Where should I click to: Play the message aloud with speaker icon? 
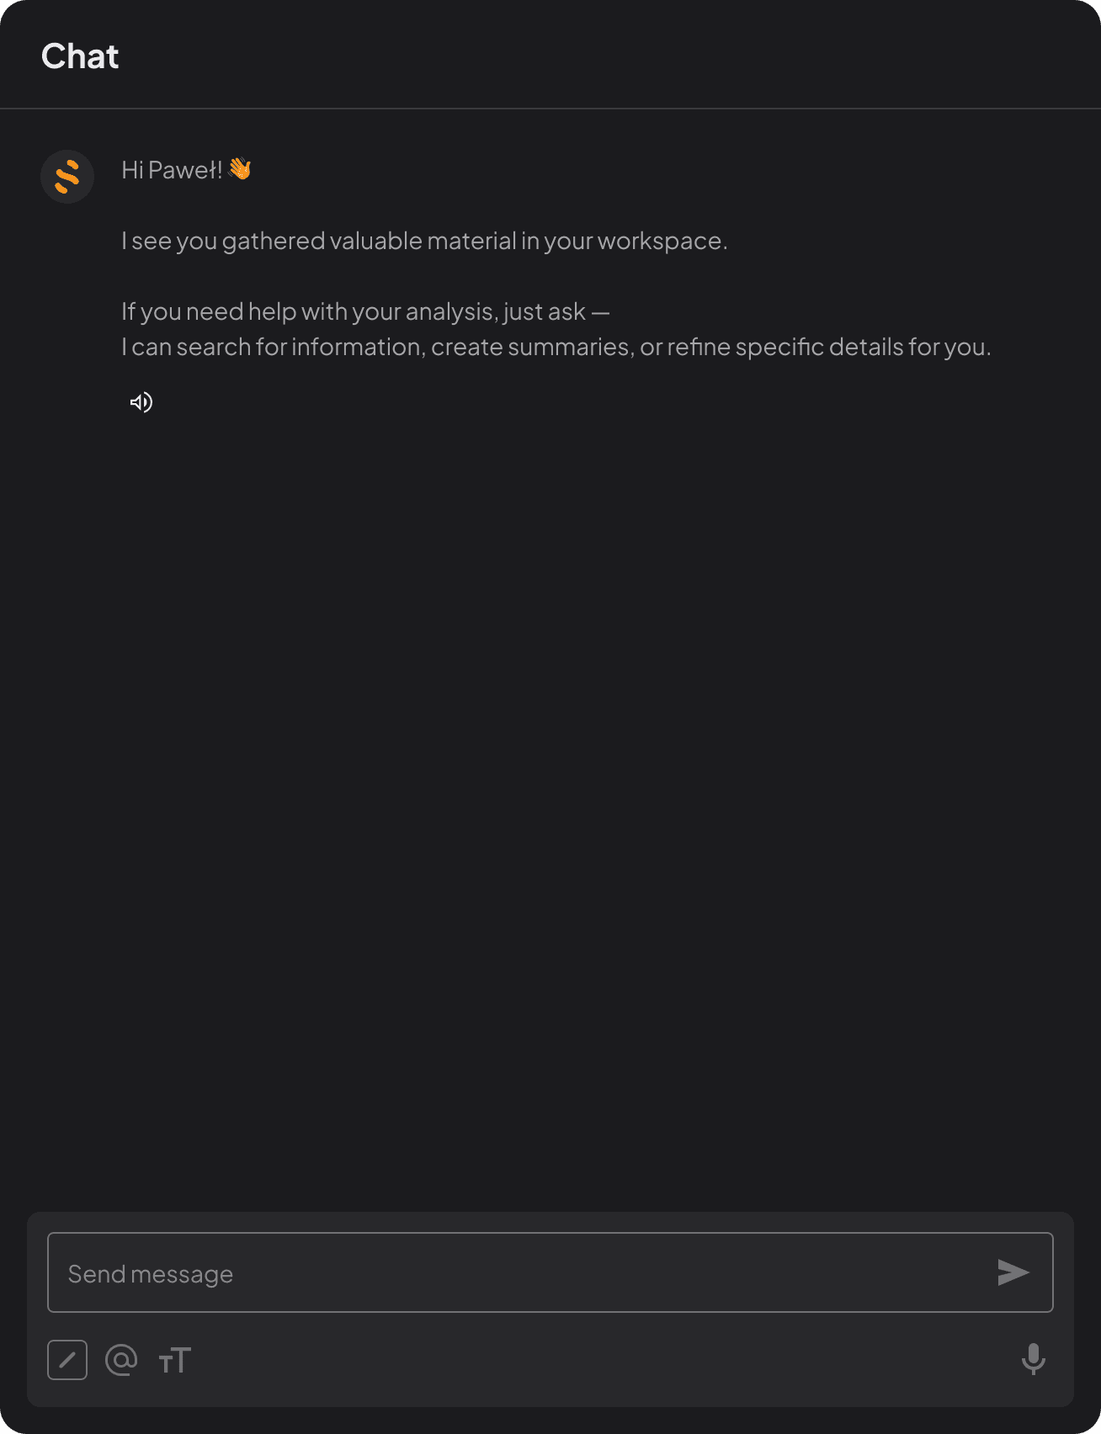coord(141,402)
